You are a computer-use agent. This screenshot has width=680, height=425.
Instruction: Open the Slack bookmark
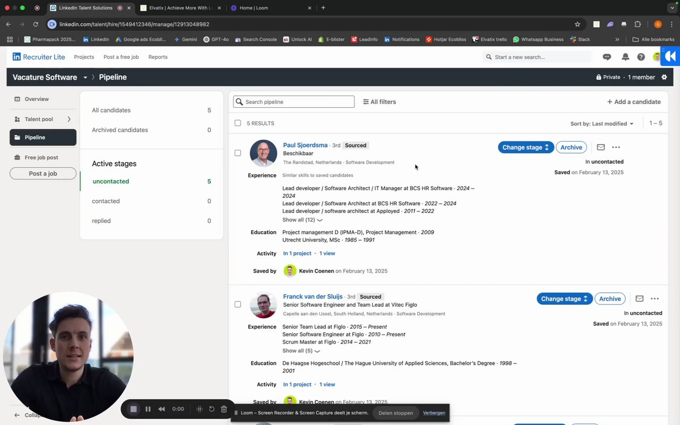(580, 39)
